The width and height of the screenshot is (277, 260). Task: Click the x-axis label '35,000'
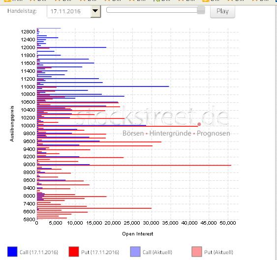click(170, 223)
